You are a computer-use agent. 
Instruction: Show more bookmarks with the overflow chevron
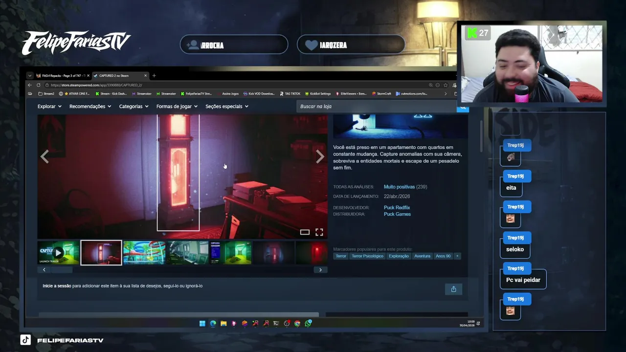[x=445, y=93]
